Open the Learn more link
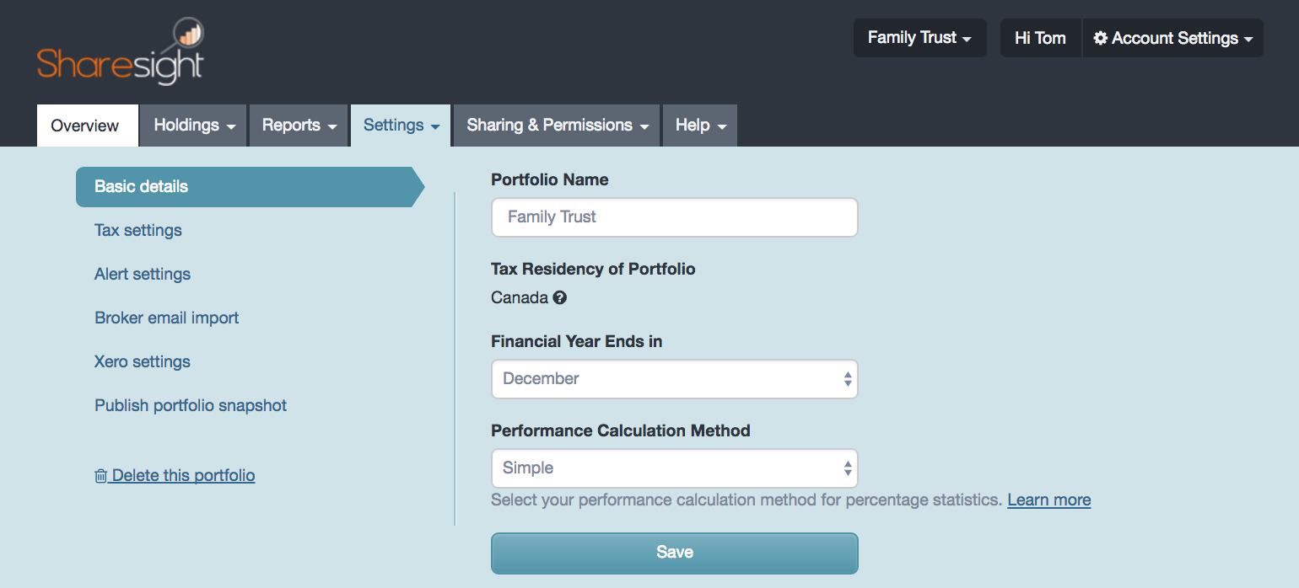Viewport: 1299px width, 588px height. (x=1048, y=500)
